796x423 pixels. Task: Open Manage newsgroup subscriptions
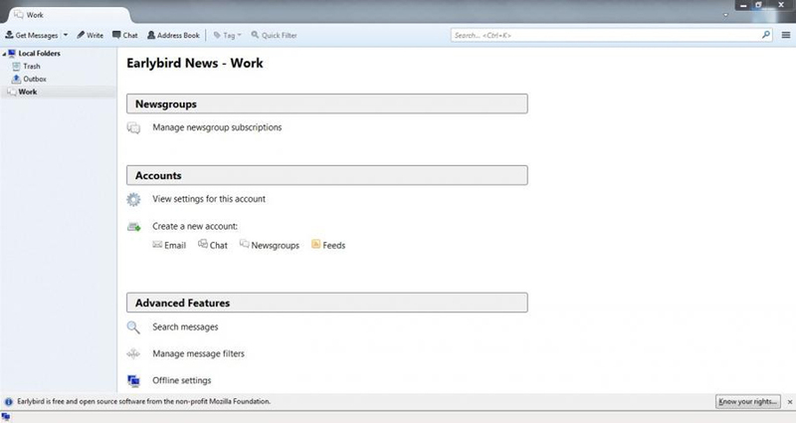[x=217, y=127]
